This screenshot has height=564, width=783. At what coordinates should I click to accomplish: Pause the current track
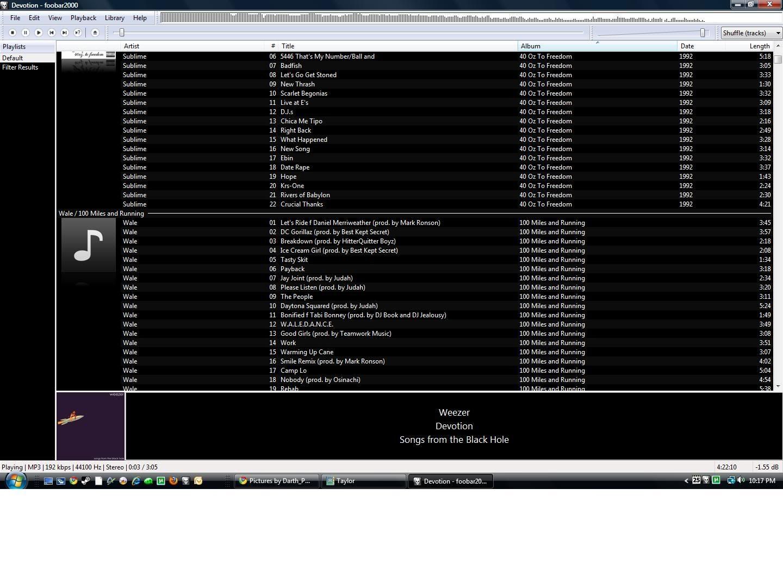[26, 33]
